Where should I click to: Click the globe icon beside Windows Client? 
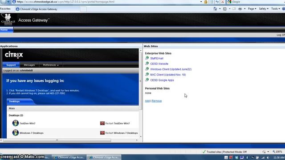click(147, 69)
